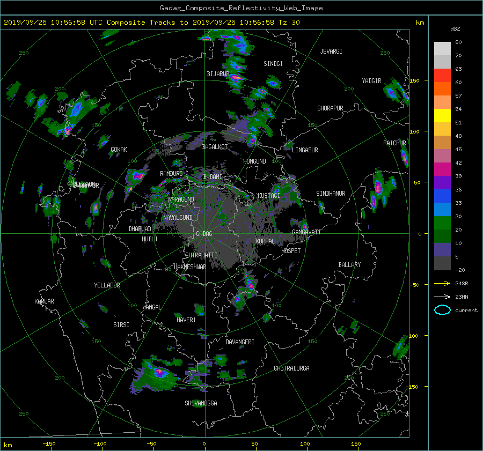Click the yellow 51 dBZ legend swatch
Screen dimensions: 483x451
click(442, 116)
